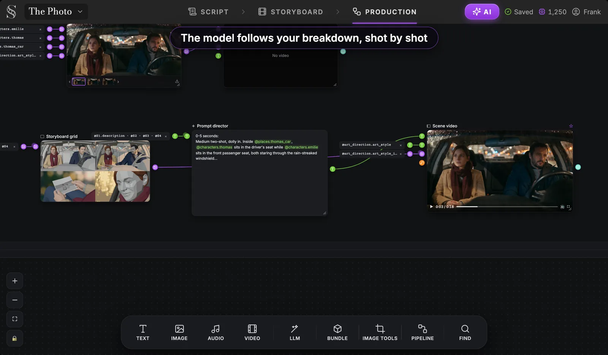Remove the characters.emilie reference chip
608x355 pixels.
pyautogui.click(x=40, y=29)
